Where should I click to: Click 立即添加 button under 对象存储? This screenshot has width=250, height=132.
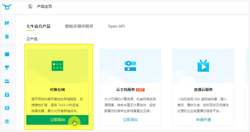(x=57, y=120)
